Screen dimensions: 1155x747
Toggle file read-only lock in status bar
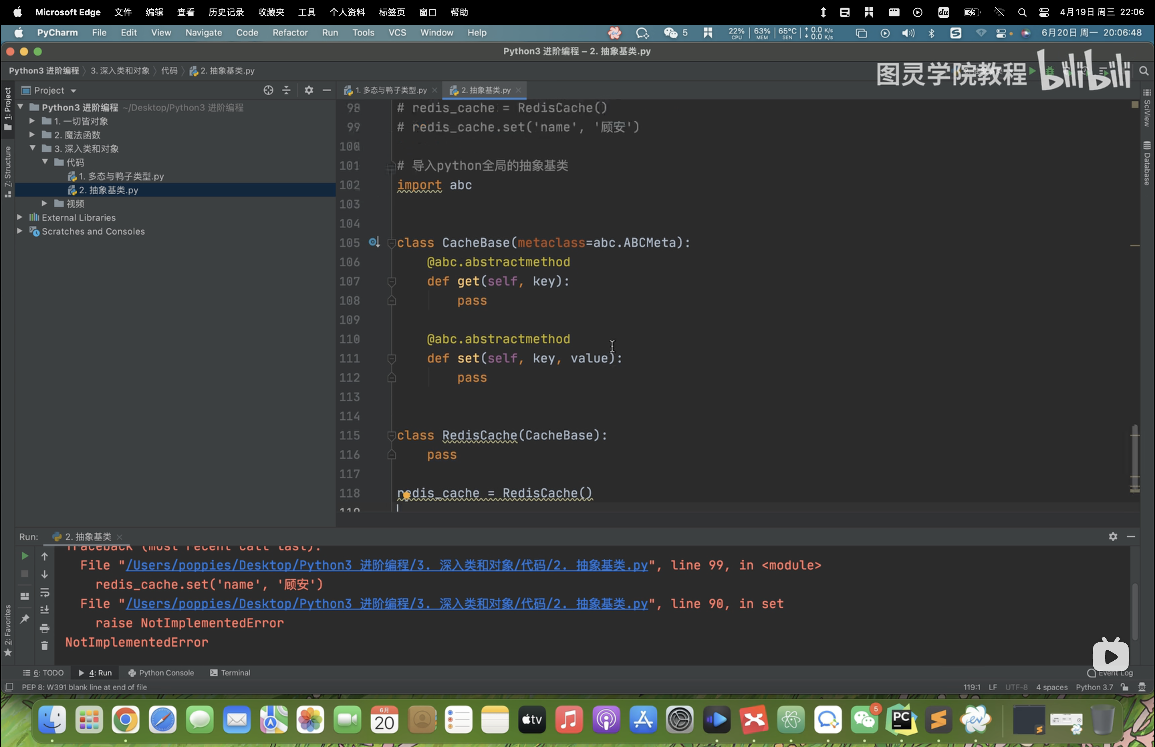point(1125,687)
